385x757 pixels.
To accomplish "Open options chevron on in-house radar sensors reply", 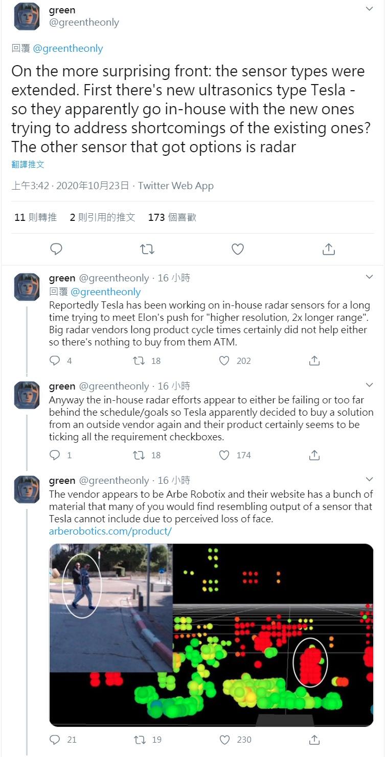I will [x=370, y=277].
